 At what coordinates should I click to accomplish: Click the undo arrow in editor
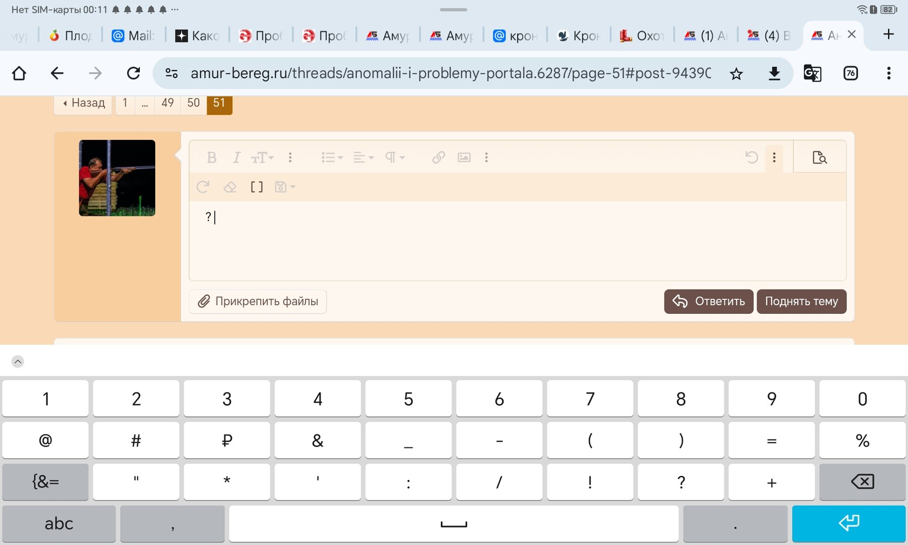(752, 157)
